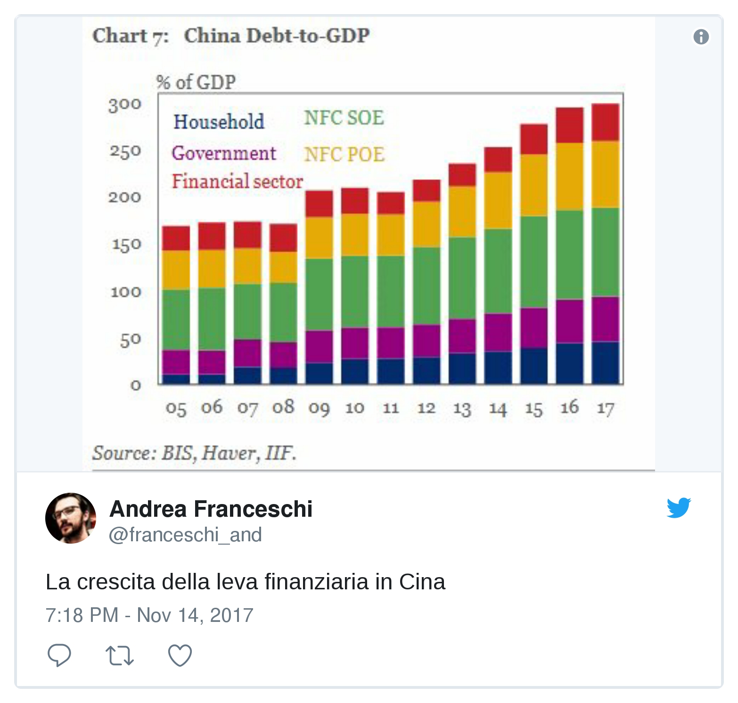The width and height of the screenshot is (738, 703).
Task: Click the red segment of the 17 bar
Action: click(x=605, y=122)
